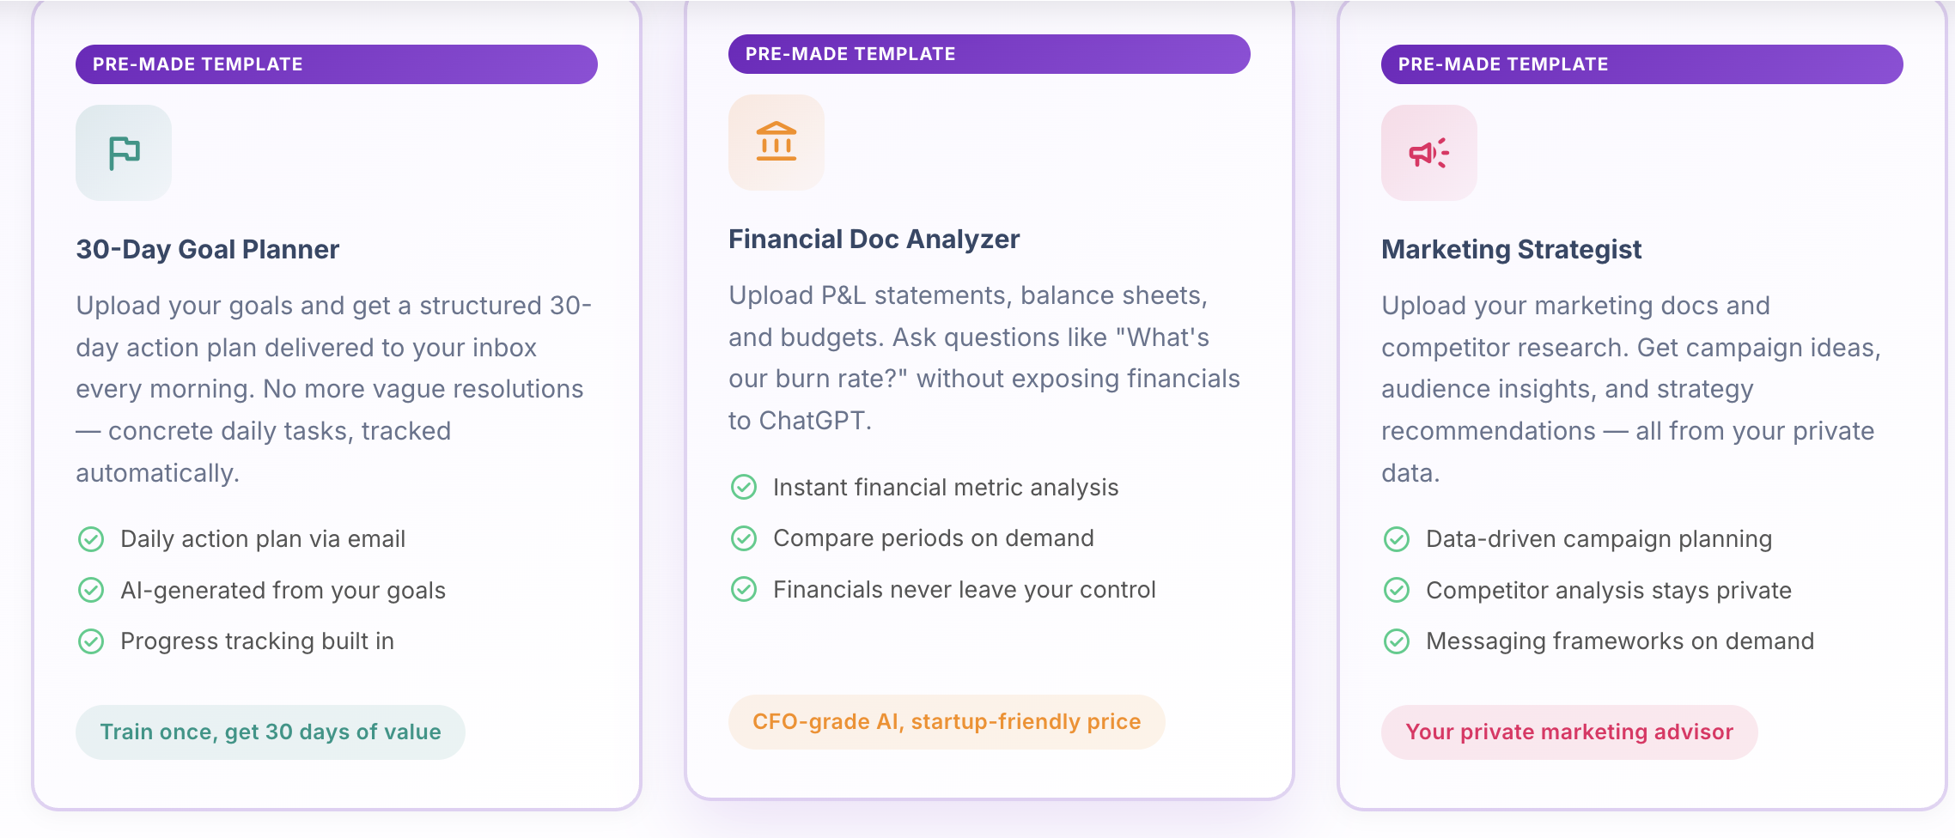Select the PRE-MADE TEMPLATE banner on Financial Doc Analyzer
The width and height of the screenshot is (1955, 838).
990,53
